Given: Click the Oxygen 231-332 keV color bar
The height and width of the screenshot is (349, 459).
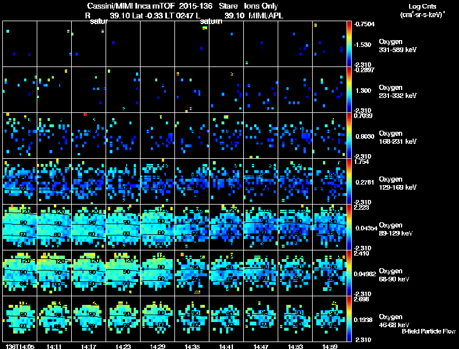Looking at the screenshot, I should [x=349, y=89].
